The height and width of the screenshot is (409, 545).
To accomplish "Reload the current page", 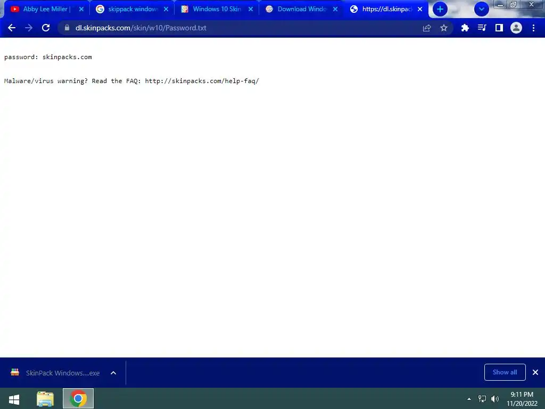I will [46, 28].
